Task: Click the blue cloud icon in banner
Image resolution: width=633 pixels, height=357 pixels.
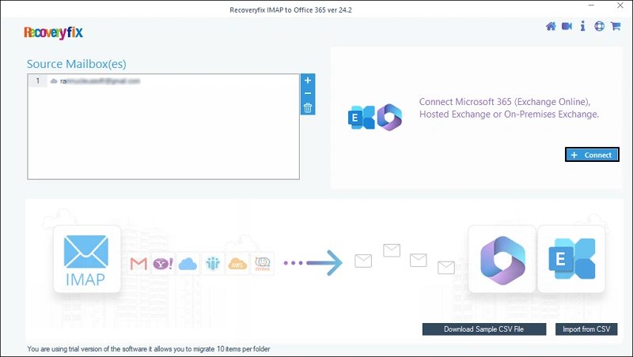Action: click(188, 264)
